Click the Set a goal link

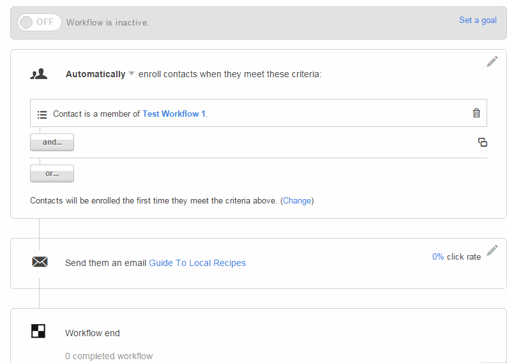[478, 20]
